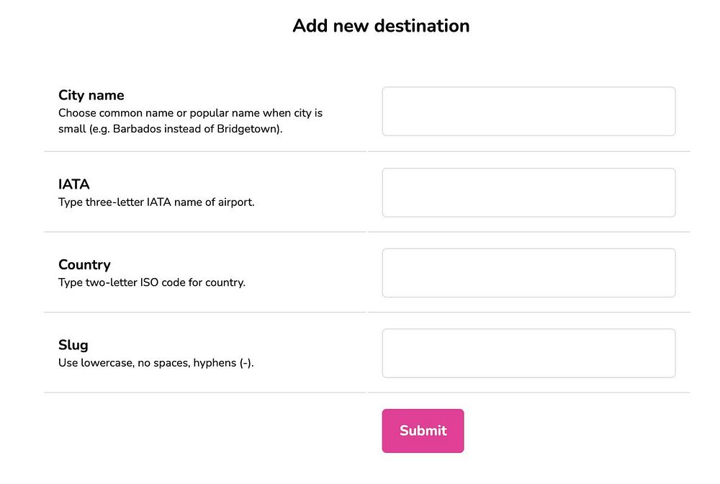Click the "IATA" bold label
Image resolution: width=720 pixels, height=484 pixels.
pyautogui.click(x=74, y=184)
